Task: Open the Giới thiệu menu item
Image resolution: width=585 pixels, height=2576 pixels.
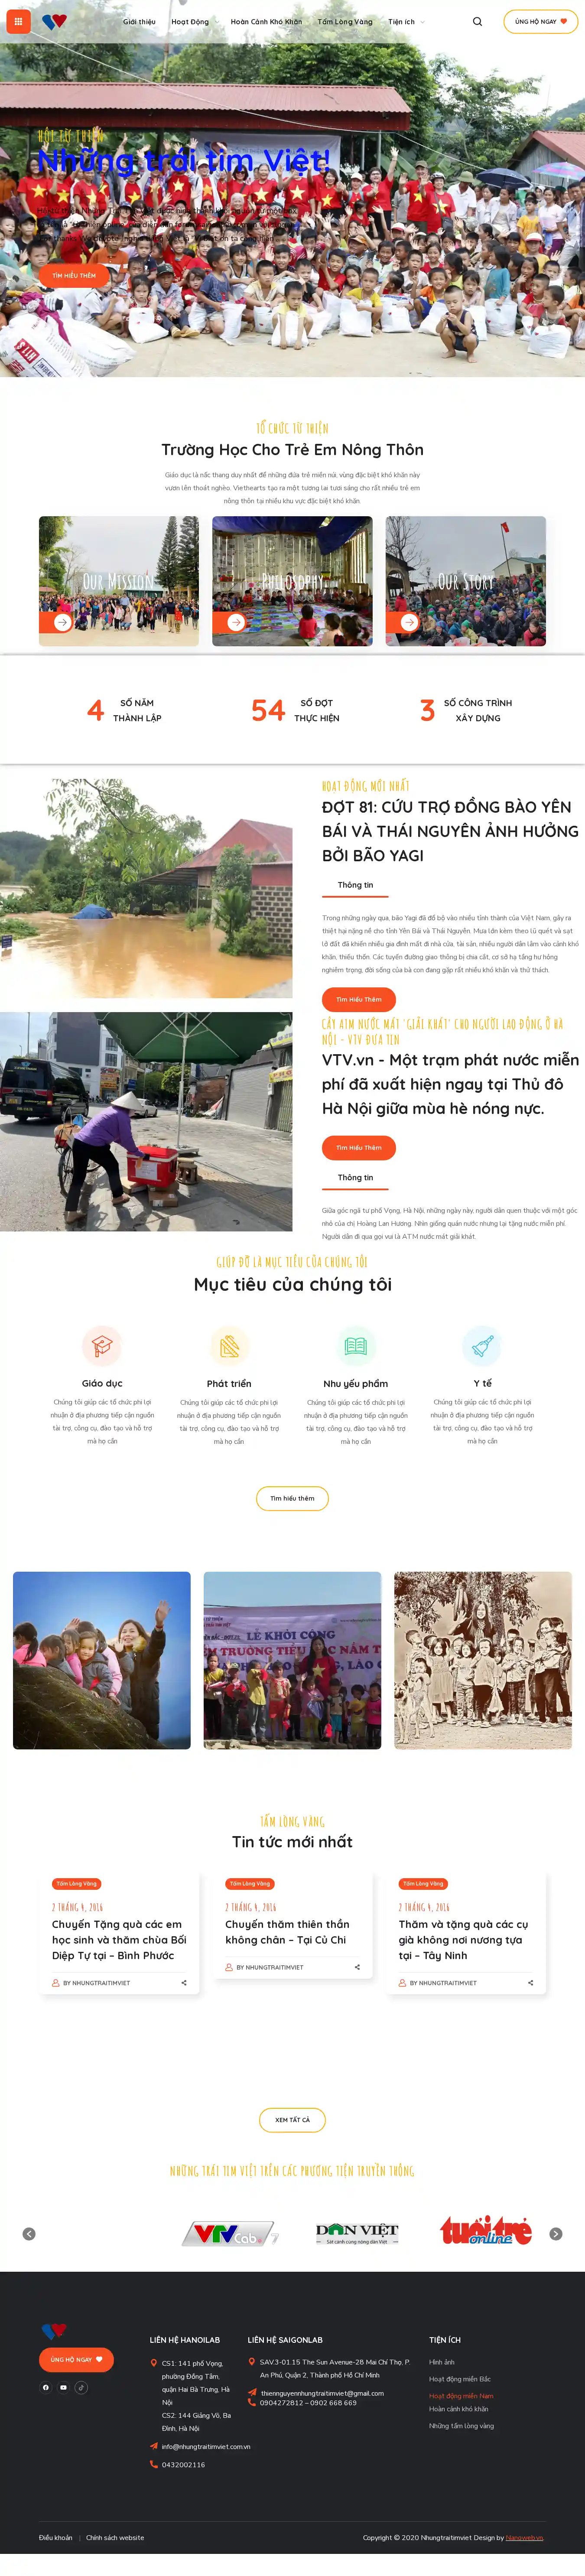Action: coord(139,21)
